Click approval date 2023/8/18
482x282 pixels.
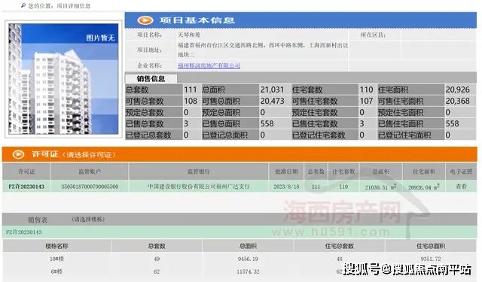[x=286, y=186]
